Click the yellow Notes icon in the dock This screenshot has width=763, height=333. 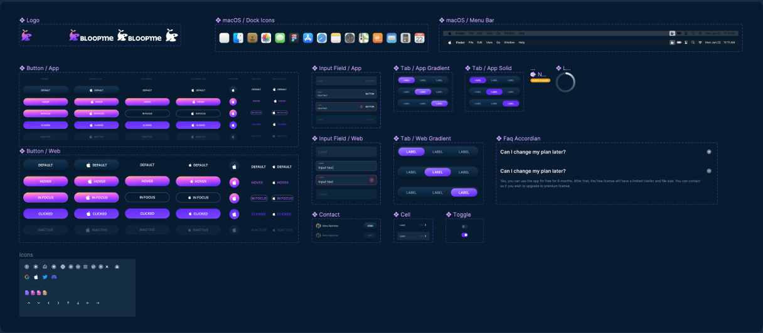[336, 38]
